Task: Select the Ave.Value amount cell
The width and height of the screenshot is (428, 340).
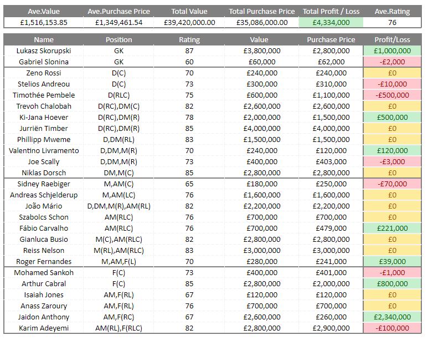Action: (43, 22)
